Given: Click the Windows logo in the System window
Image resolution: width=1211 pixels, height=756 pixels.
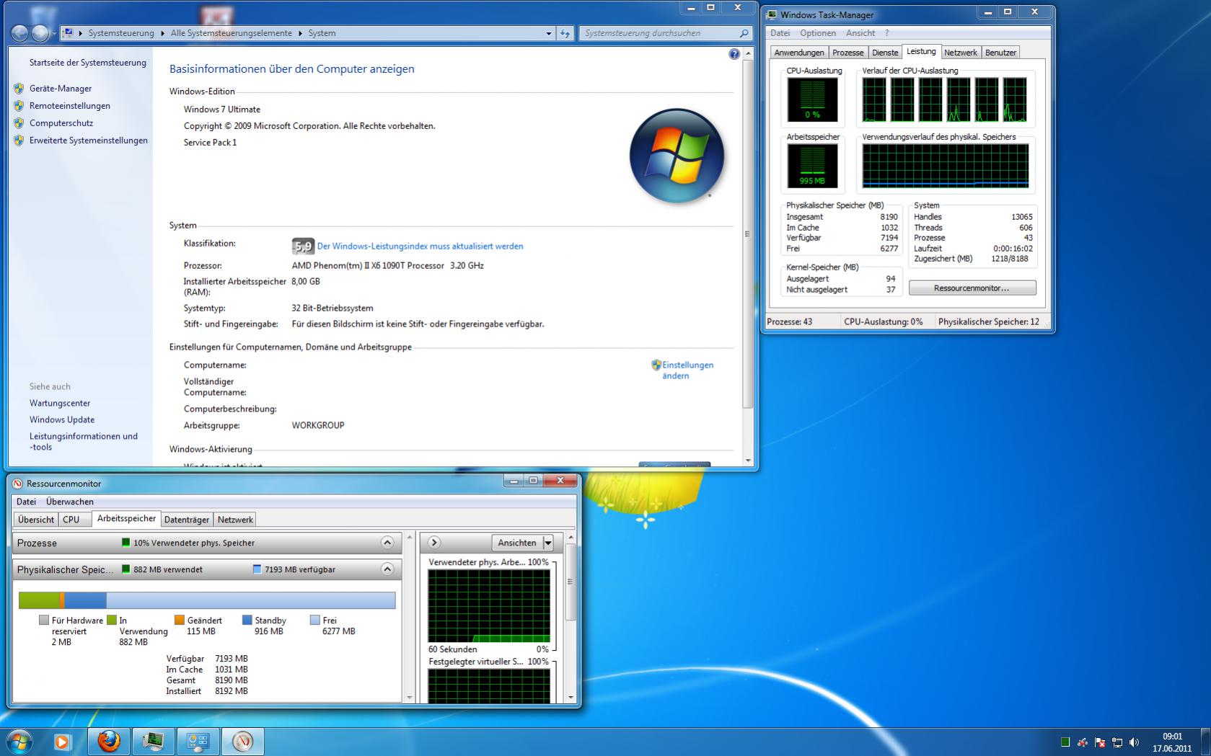Looking at the screenshot, I should 677,155.
